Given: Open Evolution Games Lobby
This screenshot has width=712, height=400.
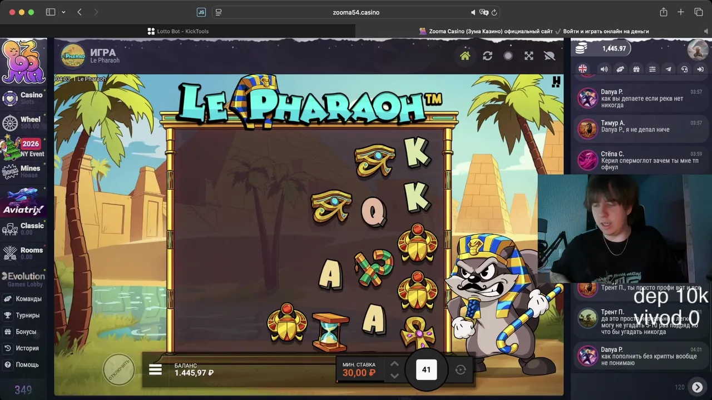Looking at the screenshot, I should point(23,279).
